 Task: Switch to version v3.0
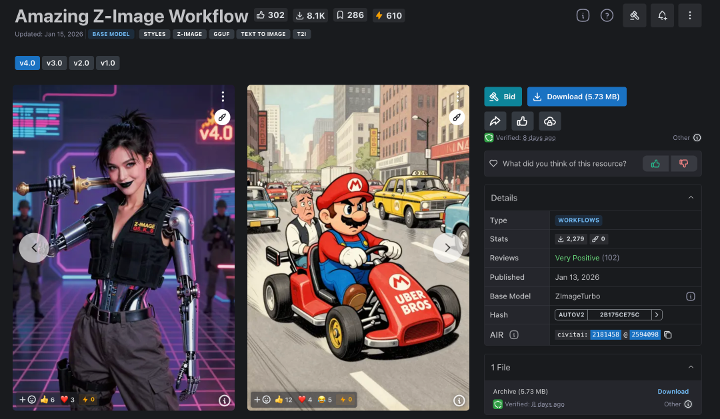[54, 63]
